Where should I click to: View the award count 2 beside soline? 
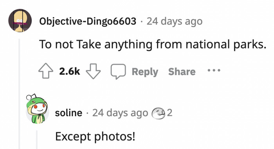click(x=169, y=113)
